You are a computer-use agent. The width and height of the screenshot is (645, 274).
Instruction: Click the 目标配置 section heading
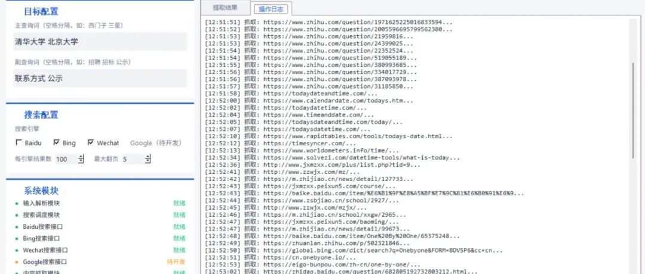coord(41,11)
